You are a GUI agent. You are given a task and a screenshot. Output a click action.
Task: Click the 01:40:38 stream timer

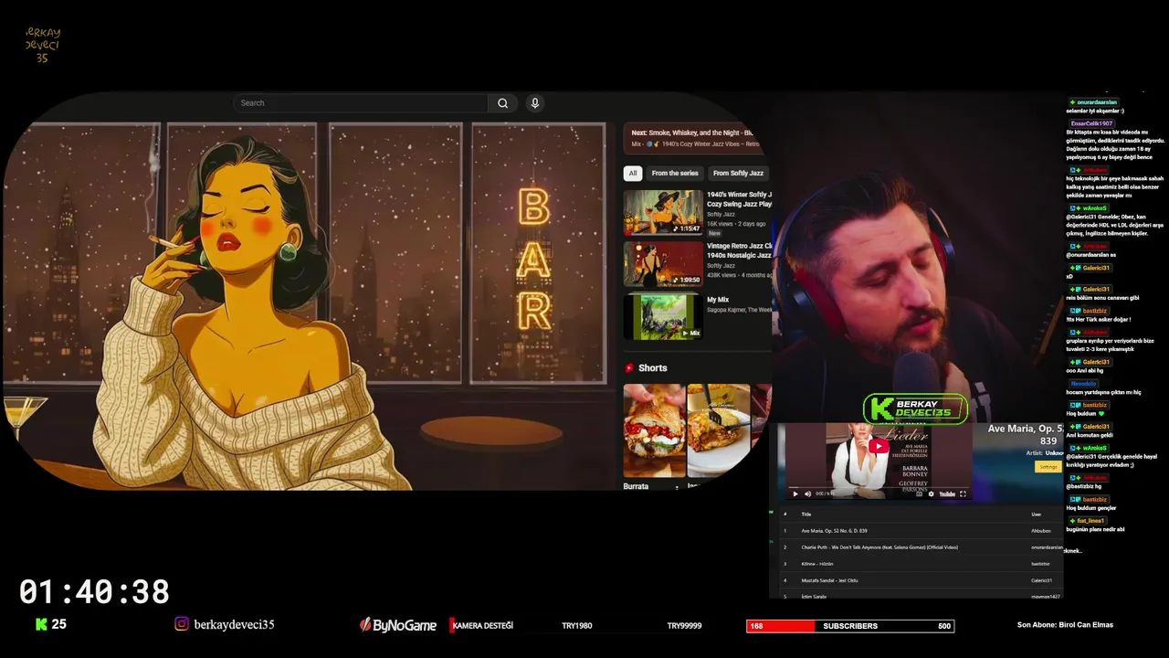pyautogui.click(x=94, y=592)
